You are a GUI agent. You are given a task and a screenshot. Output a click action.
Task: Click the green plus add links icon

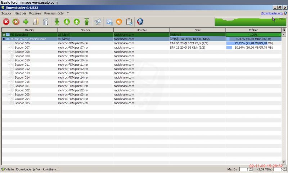pos(26,22)
